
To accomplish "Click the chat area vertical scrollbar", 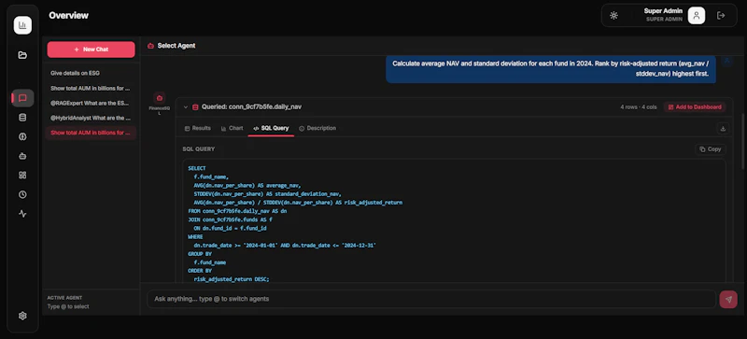I will click(743, 141).
